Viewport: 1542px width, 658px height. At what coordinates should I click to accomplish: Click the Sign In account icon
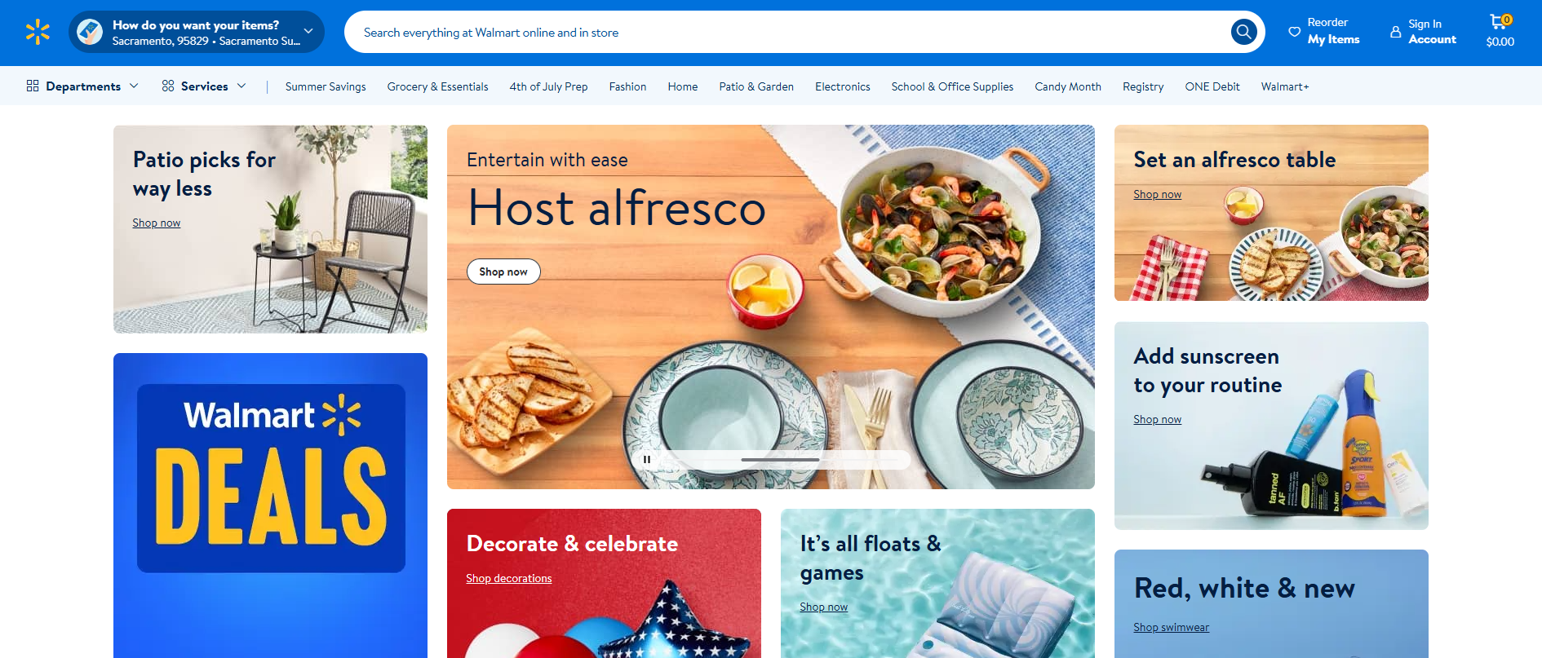coord(1395,32)
